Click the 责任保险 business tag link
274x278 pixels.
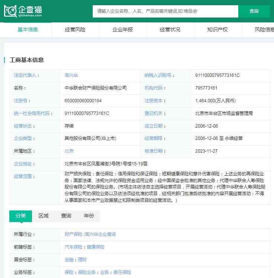[122, 272]
